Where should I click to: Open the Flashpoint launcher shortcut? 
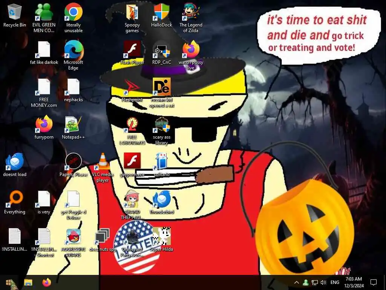(x=132, y=91)
